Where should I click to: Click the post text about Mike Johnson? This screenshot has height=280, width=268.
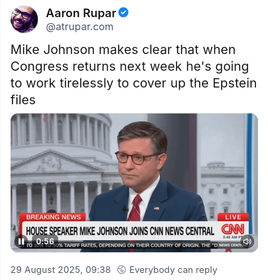click(x=134, y=75)
